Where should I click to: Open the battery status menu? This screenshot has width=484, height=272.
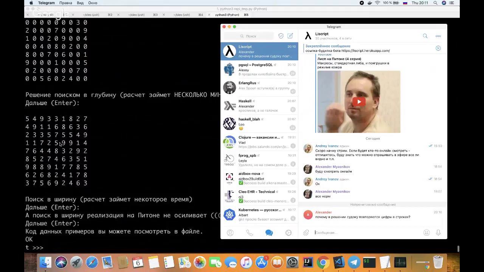pyautogui.click(x=391, y=3)
